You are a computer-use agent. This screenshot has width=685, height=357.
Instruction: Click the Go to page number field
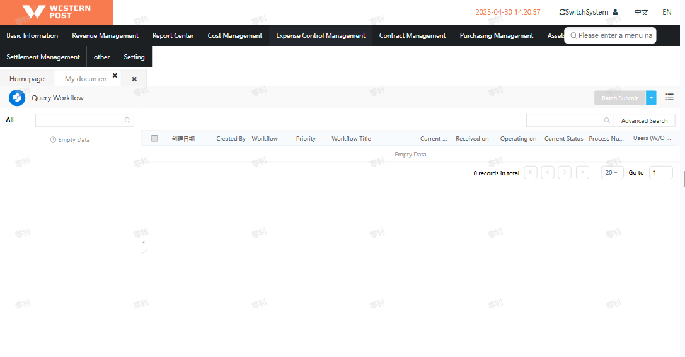tap(660, 172)
